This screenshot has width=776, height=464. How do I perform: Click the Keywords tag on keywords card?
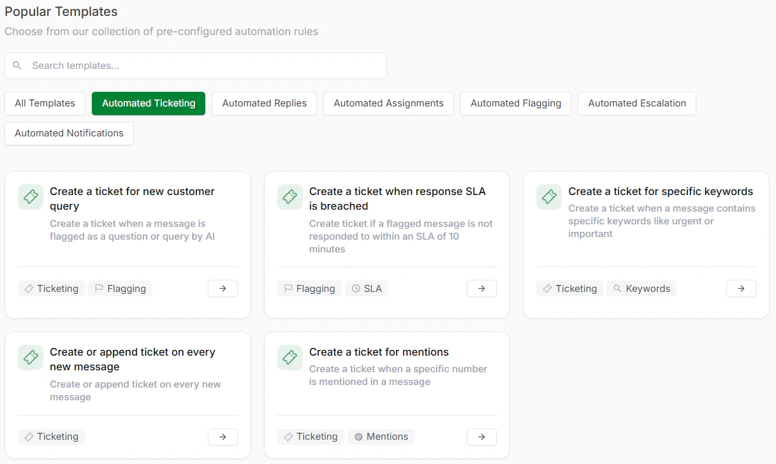click(641, 289)
